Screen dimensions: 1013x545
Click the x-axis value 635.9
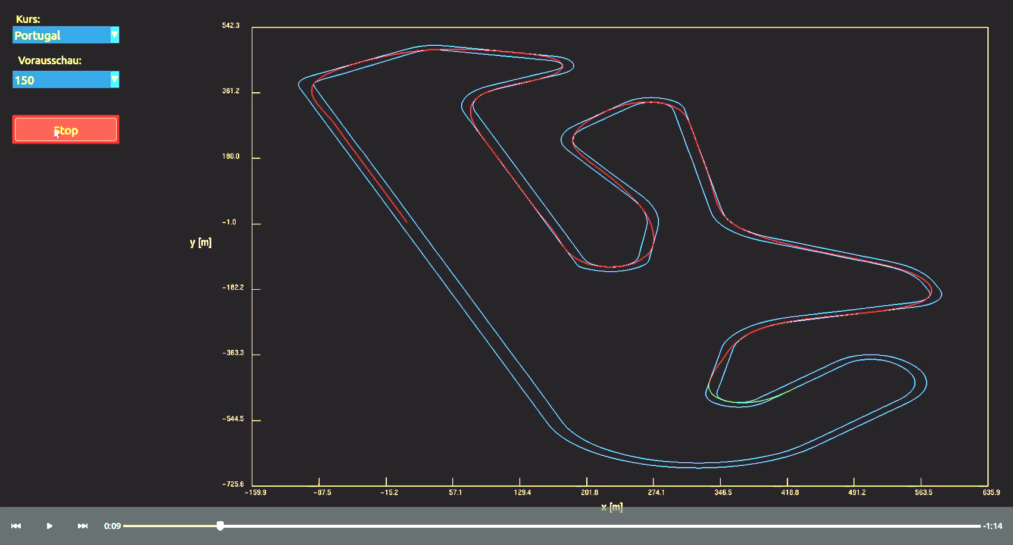(991, 493)
